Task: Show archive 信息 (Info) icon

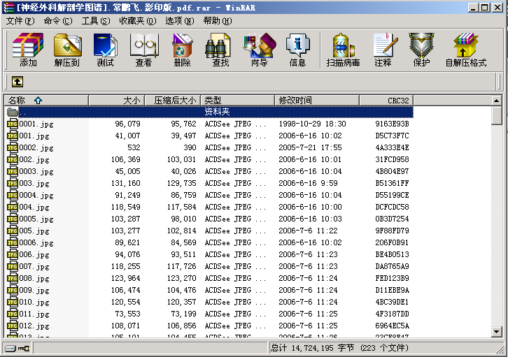Action: coord(297,50)
